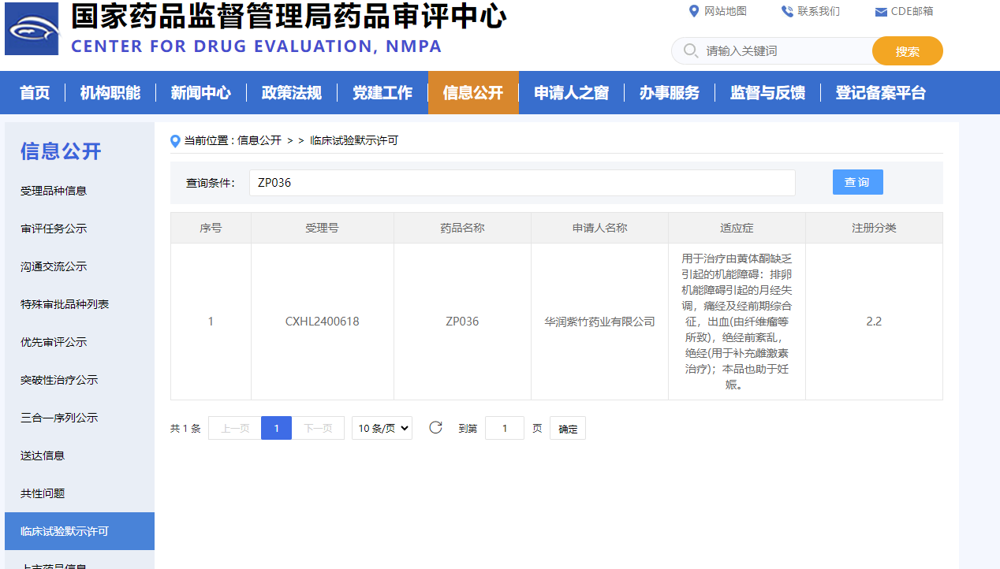Click the magnifier icon in search box
This screenshot has width=1000, height=569.
point(690,51)
